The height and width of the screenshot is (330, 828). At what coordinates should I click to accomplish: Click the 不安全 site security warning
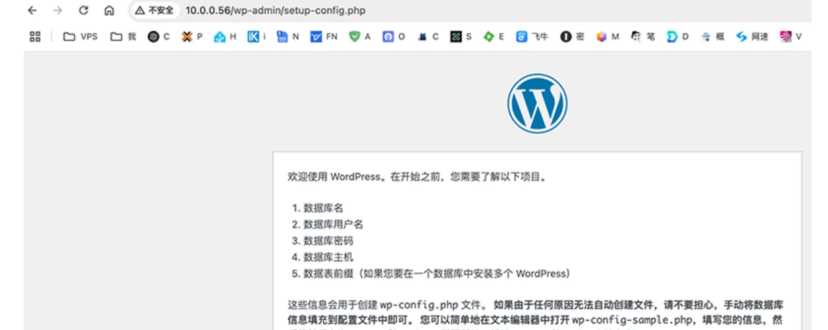(154, 10)
